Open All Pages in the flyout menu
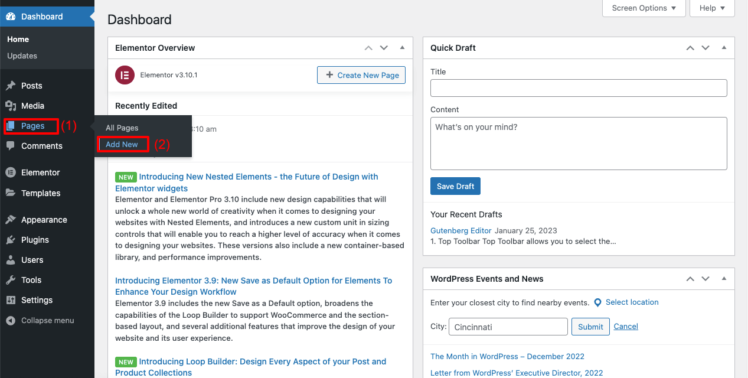Viewport: 748px width, 378px height. pos(122,128)
